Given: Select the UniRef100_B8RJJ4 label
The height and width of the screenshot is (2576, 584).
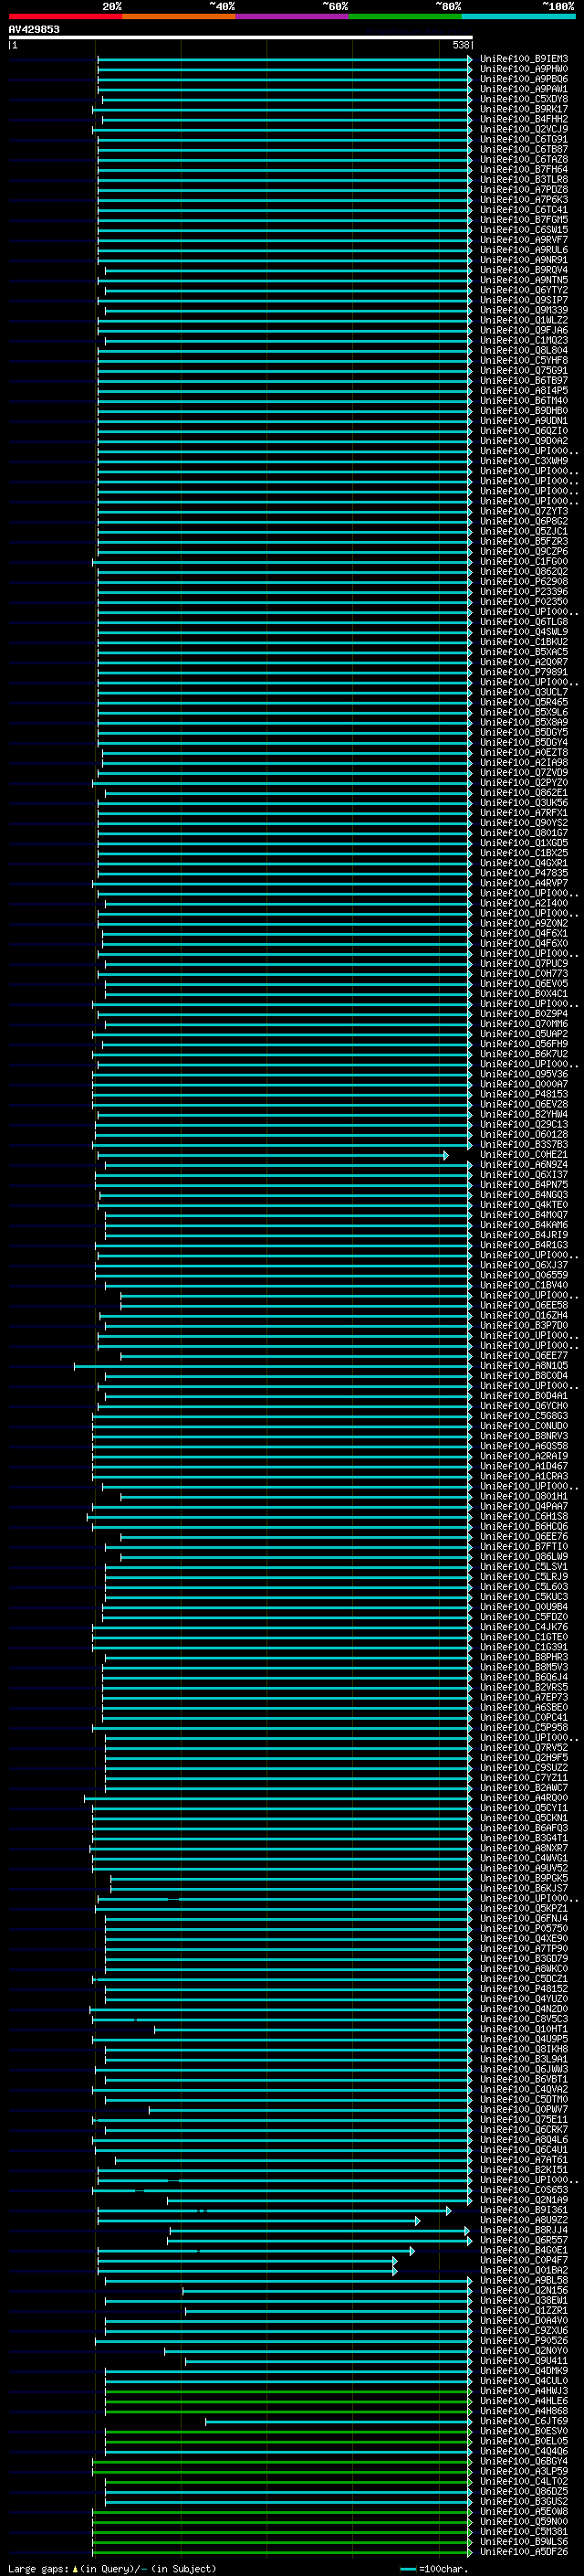Looking at the screenshot, I should click(x=524, y=2231).
